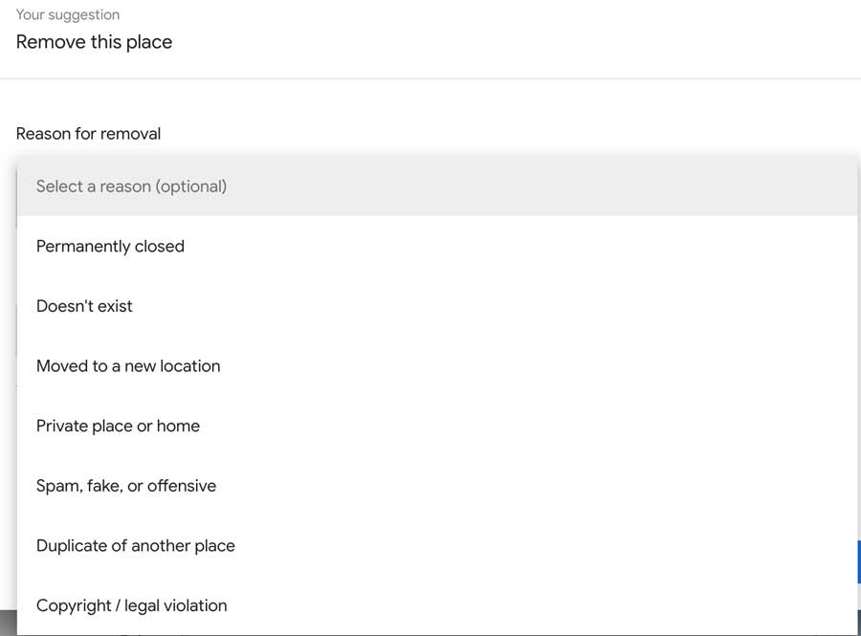Click the "Remove this place" heading
Viewport: 861px width, 636px height.
coord(94,42)
